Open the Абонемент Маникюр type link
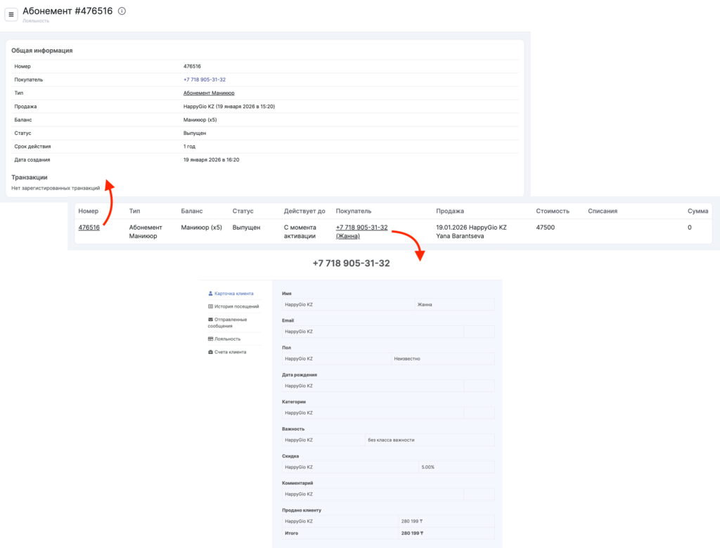 coord(209,93)
